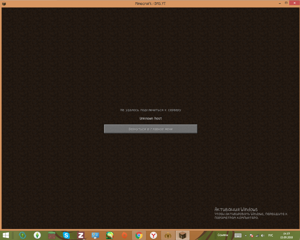
Task: Launch the Minecraft grass block taskbar icon
Action: (x=52, y=235)
